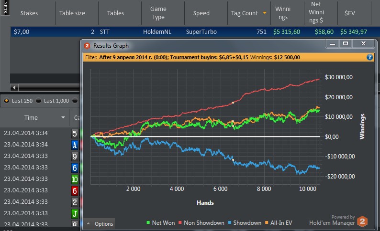Image resolution: width=380 pixels, height=231 pixels.
Task: Open the help icon in filter bar
Action: 369,57
